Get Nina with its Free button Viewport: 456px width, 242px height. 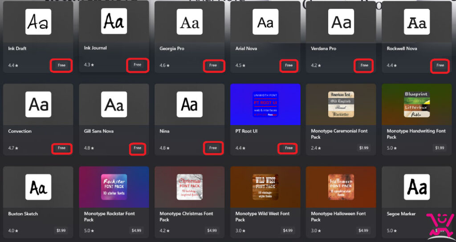click(213, 148)
